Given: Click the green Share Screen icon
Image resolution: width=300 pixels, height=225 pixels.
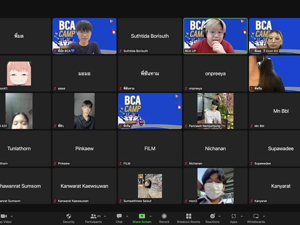Looking at the screenshot, I should (142, 216).
